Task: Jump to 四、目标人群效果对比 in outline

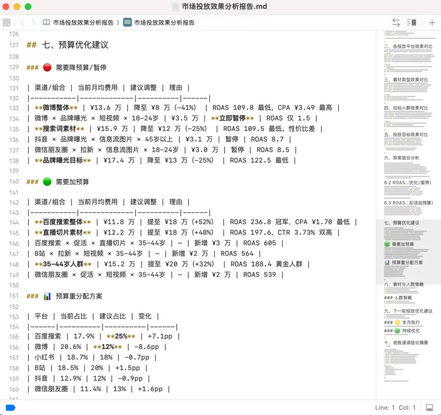Action: click(406, 108)
